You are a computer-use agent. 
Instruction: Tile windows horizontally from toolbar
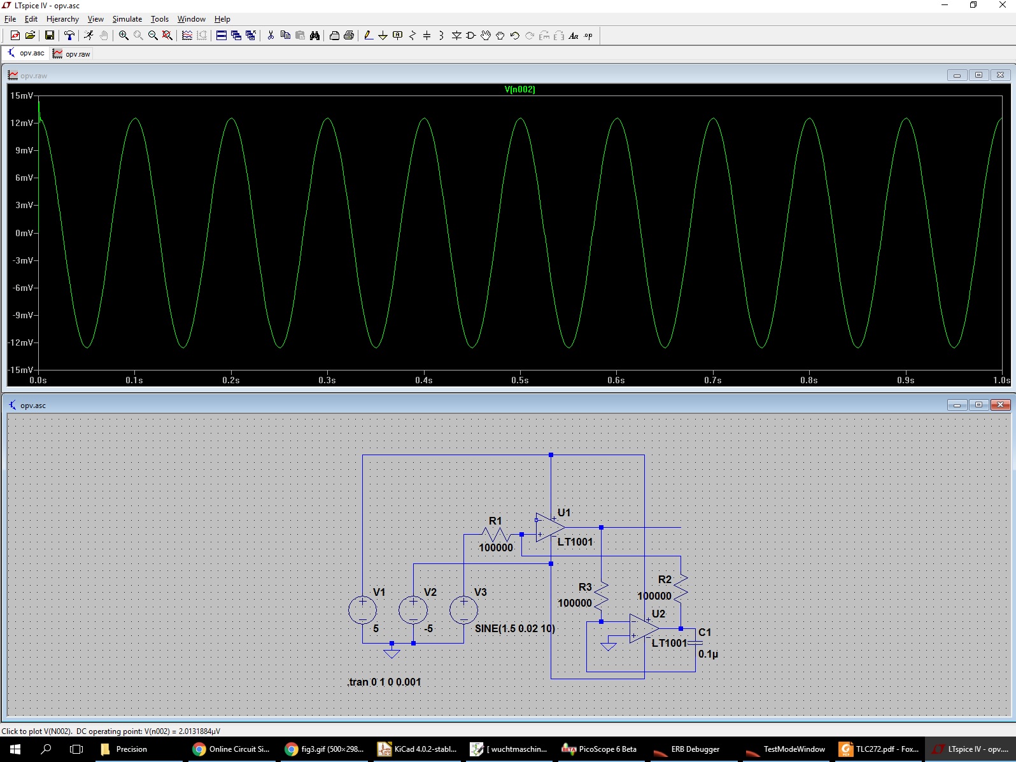[222, 36]
